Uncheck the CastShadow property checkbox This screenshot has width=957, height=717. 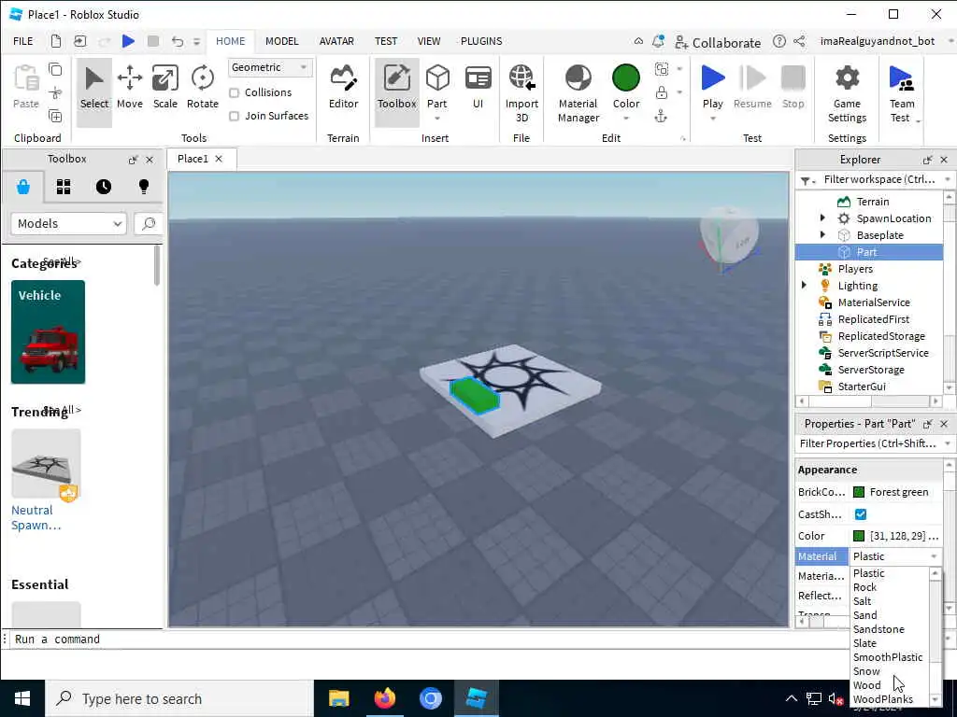[861, 514]
